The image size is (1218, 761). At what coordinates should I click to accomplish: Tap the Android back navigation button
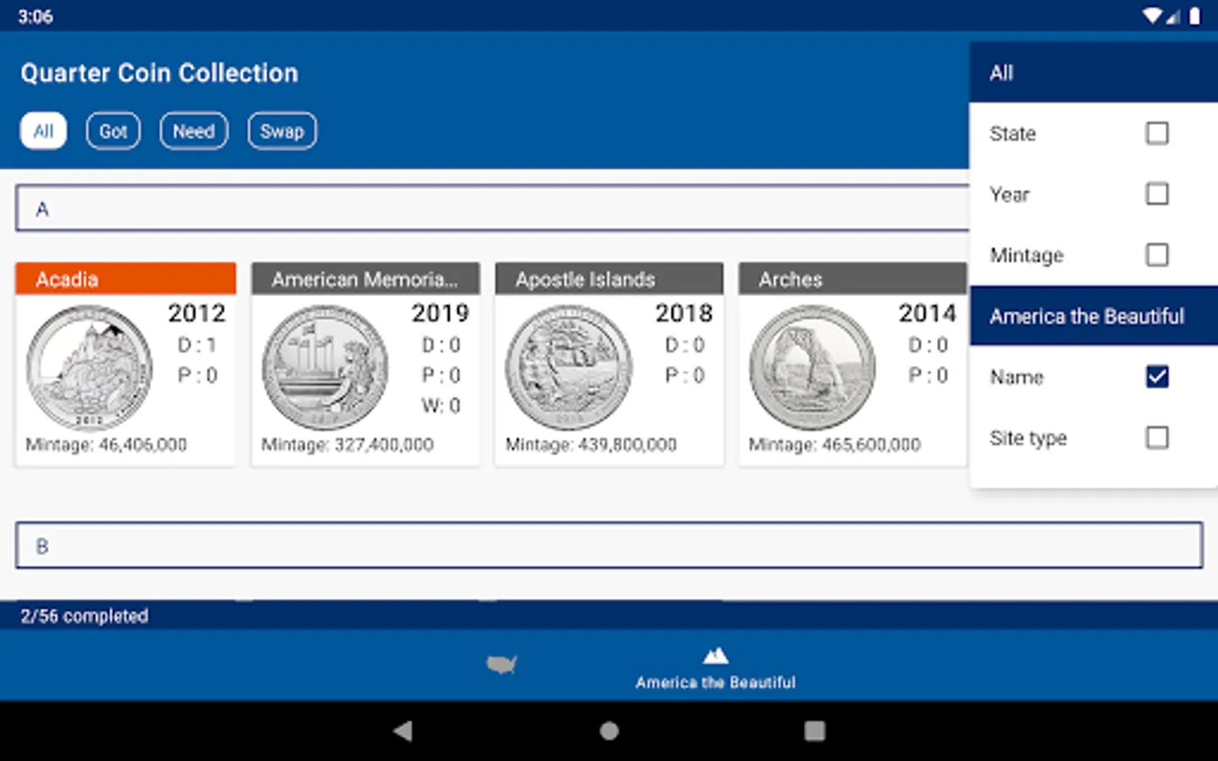tap(403, 731)
